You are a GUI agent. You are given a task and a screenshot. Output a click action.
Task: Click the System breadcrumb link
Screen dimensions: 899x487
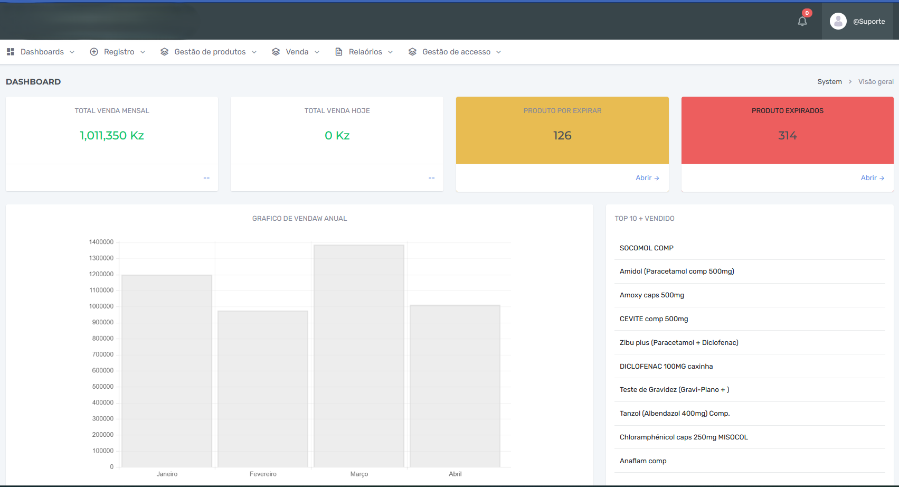[x=829, y=82]
